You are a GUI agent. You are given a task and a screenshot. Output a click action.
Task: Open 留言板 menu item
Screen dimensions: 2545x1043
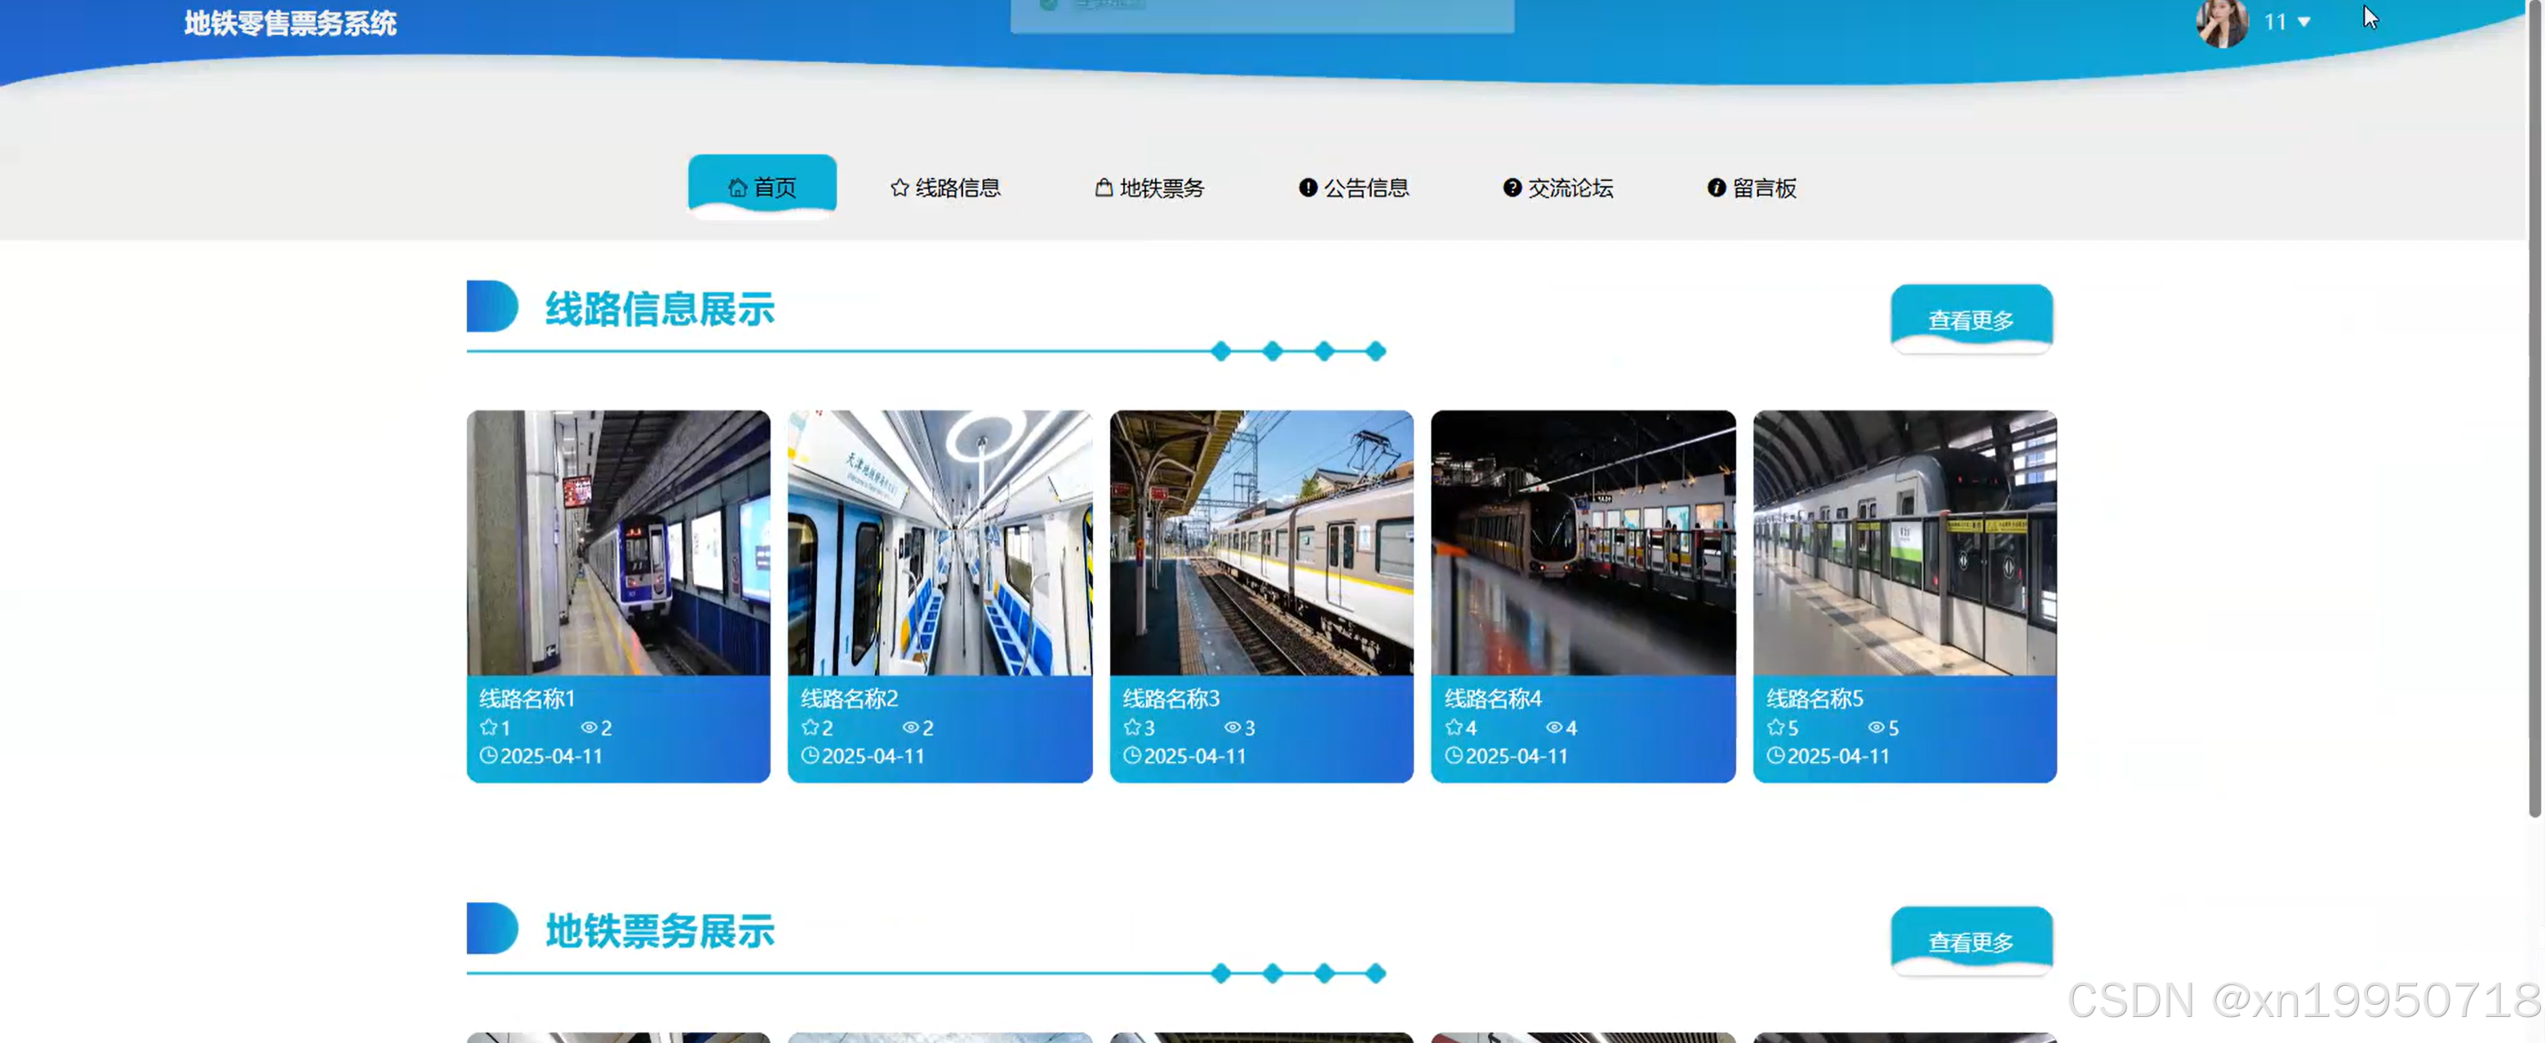[x=1752, y=188]
